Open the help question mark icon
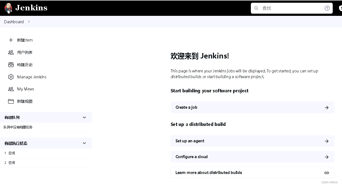 (327, 8)
